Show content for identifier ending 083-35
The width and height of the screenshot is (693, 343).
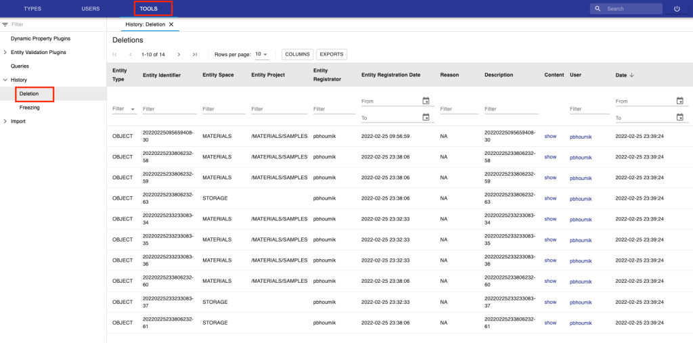point(550,239)
